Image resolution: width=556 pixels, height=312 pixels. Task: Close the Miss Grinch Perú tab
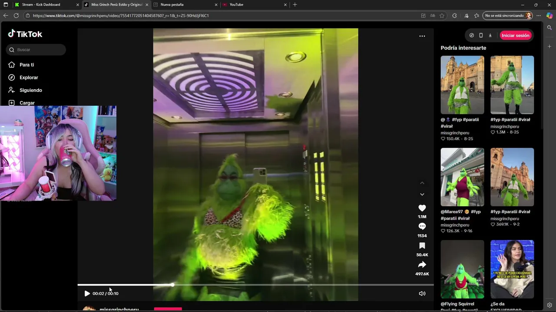(x=147, y=5)
